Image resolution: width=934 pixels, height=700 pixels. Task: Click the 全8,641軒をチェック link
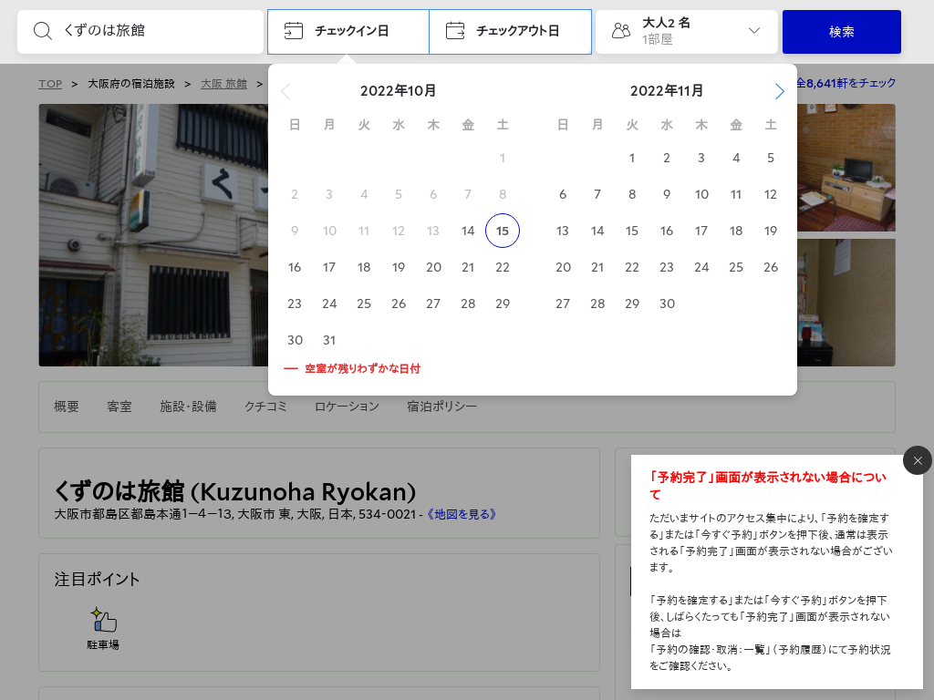point(846,83)
